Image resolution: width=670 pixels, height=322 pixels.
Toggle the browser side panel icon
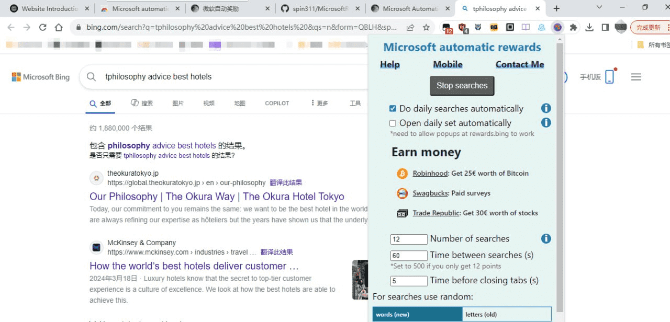tap(605, 27)
